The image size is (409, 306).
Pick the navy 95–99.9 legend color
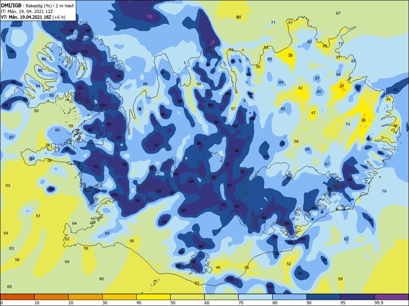[357, 297]
